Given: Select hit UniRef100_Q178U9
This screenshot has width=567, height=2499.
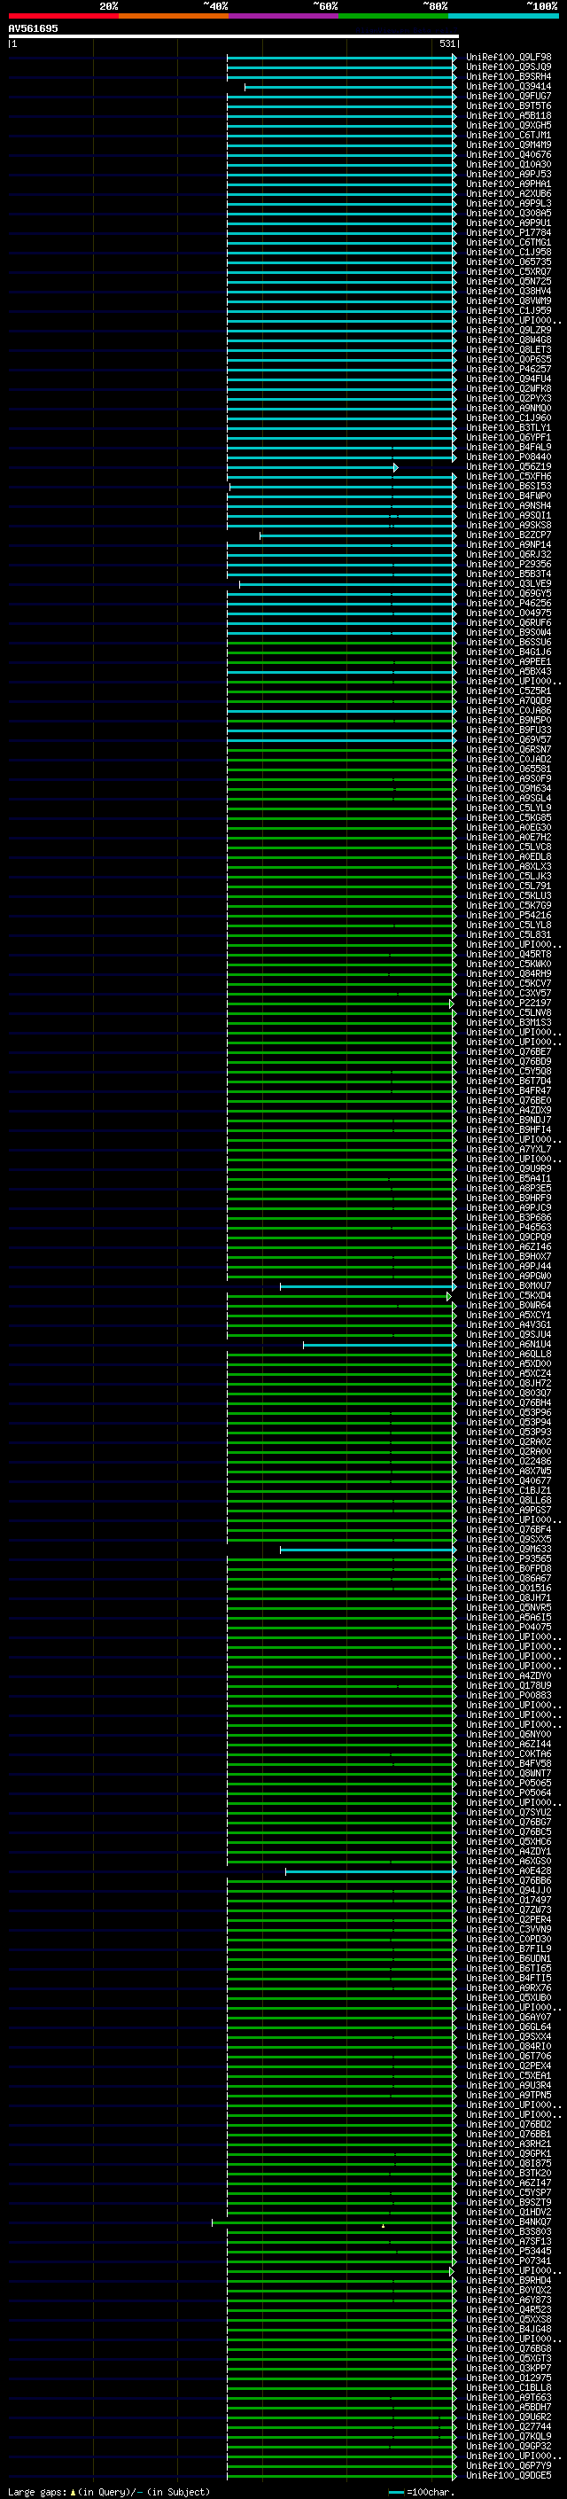Looking at the screenshot, I should [509, 1685].
